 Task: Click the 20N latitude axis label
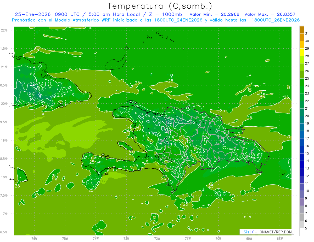point(4,104)
